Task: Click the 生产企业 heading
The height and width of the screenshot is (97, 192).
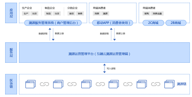Action: (27, 8)
